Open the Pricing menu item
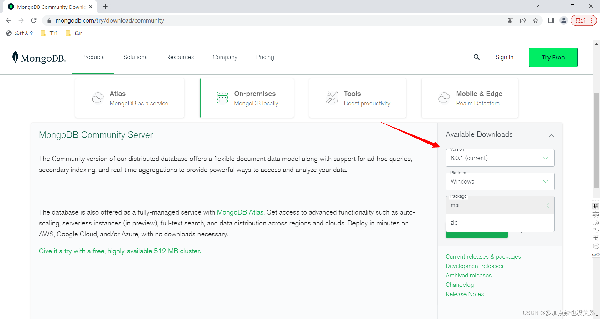 265,57
